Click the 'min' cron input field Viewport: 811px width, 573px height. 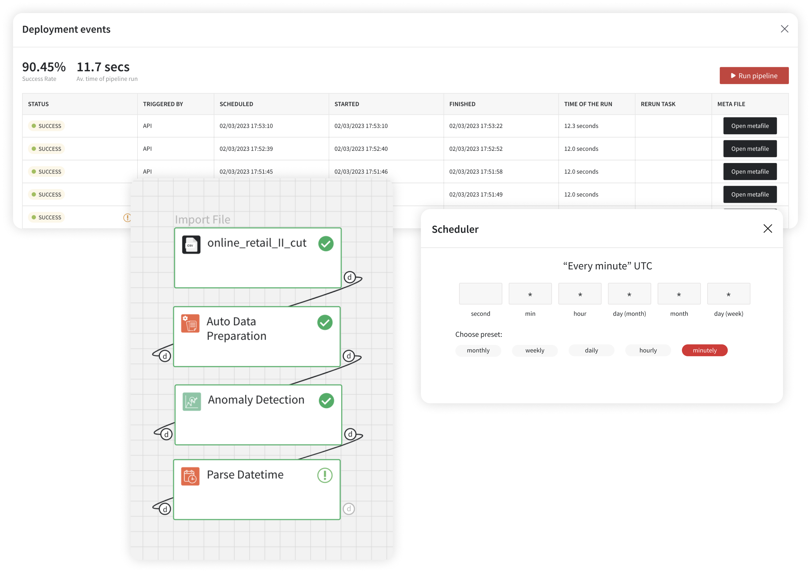click(x=530, y=294)
